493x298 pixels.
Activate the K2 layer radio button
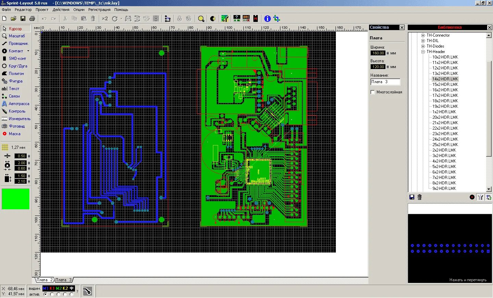point(65,294)
